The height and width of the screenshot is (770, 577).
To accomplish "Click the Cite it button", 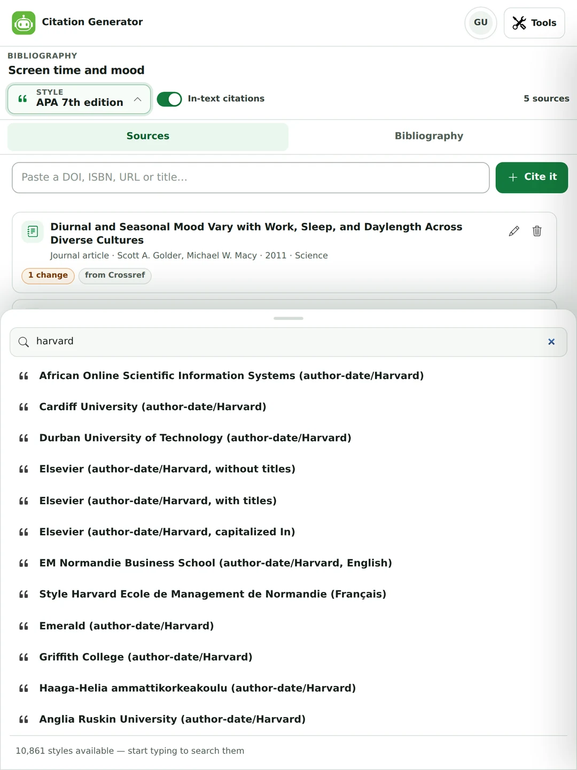I will (x=532, y=178).
